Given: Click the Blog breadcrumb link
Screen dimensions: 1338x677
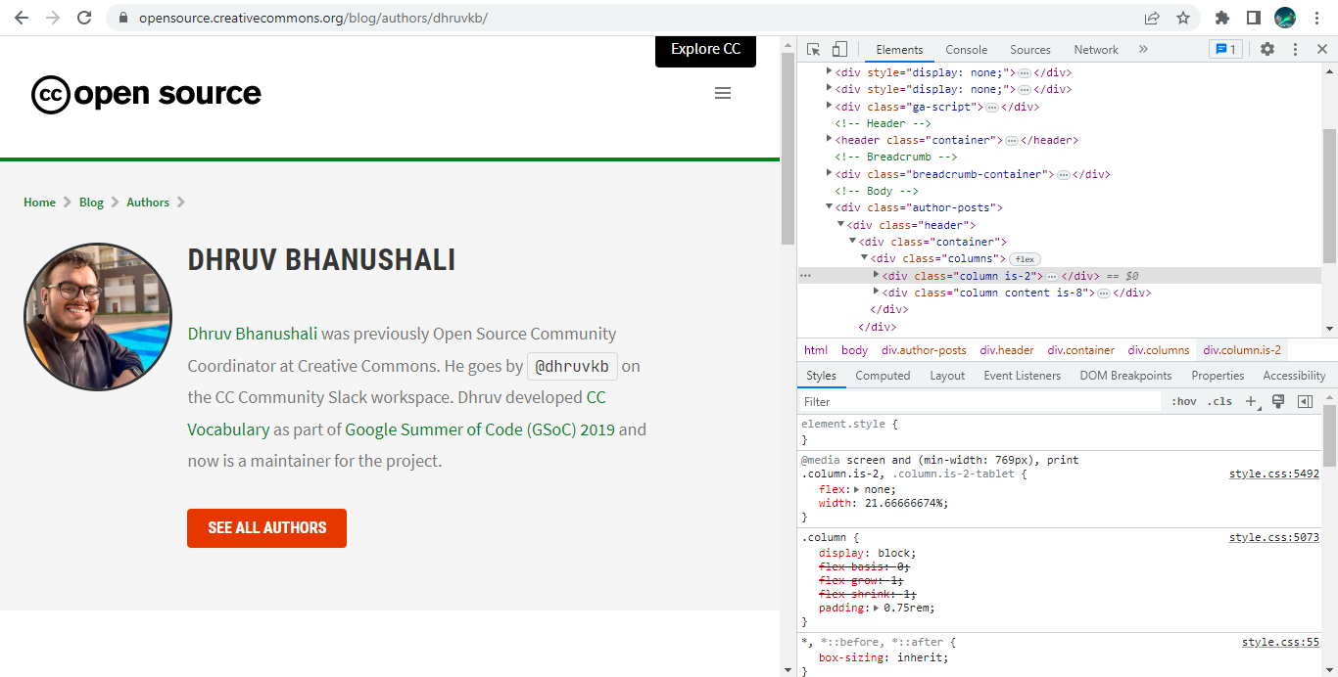Looking at the screenshot, I should click(x=91, y=203).
